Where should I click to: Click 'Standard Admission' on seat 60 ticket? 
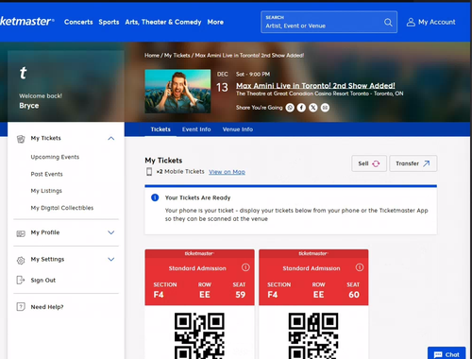click(312, 268)
